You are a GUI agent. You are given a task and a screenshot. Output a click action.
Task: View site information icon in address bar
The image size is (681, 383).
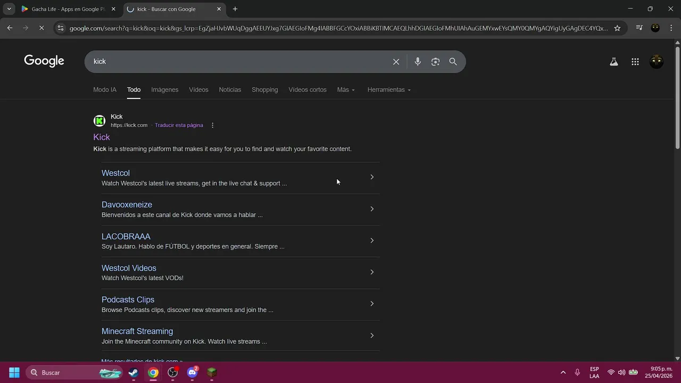click(60, 28)
